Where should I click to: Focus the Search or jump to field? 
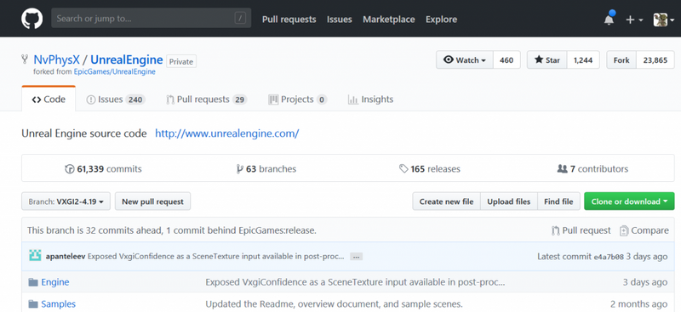click(152, 19)
